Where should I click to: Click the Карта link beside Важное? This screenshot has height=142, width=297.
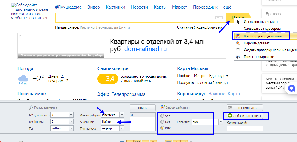pyautogui.click(x=233, y=94)
